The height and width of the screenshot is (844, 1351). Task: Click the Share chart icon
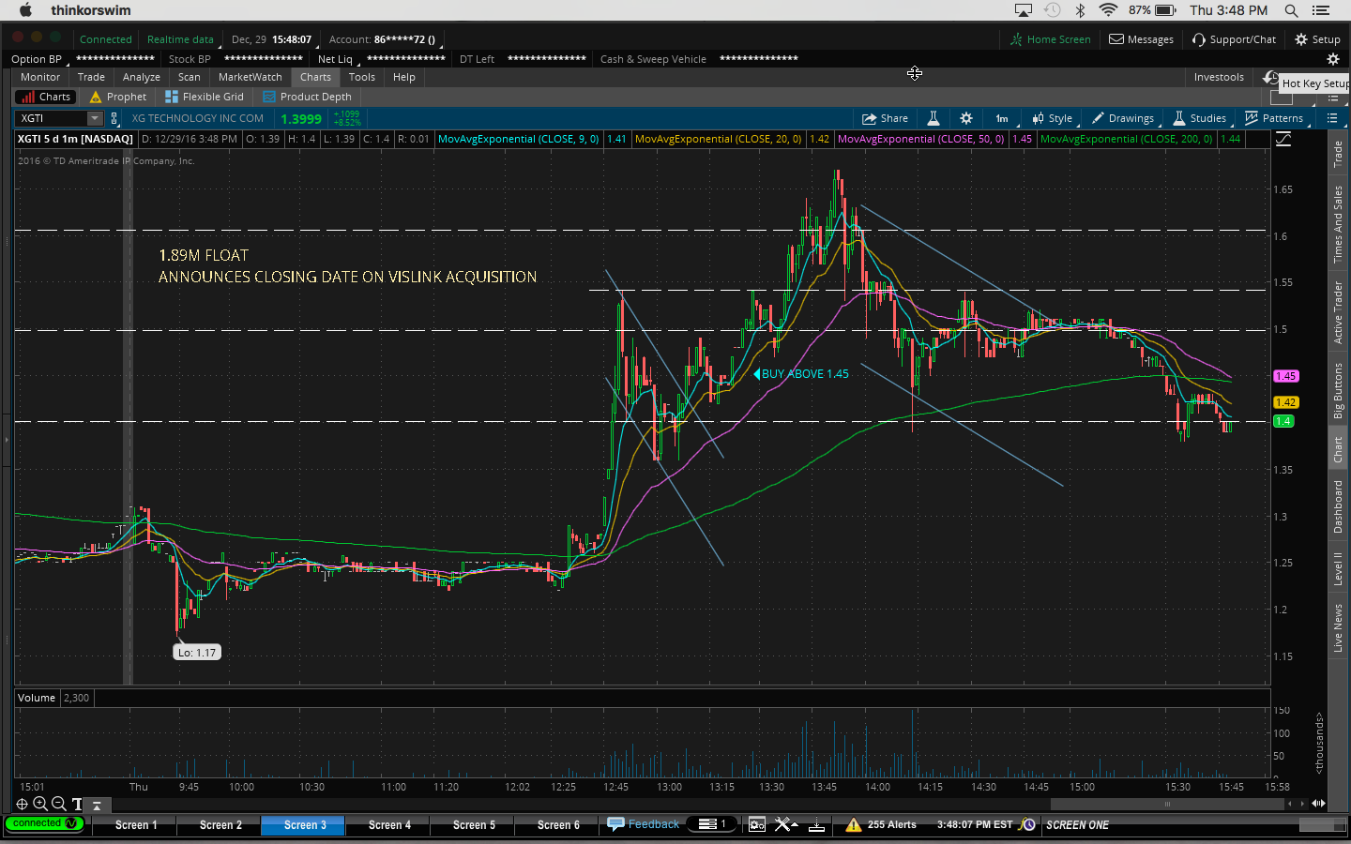pyautogui.click(x=885, y=118)
